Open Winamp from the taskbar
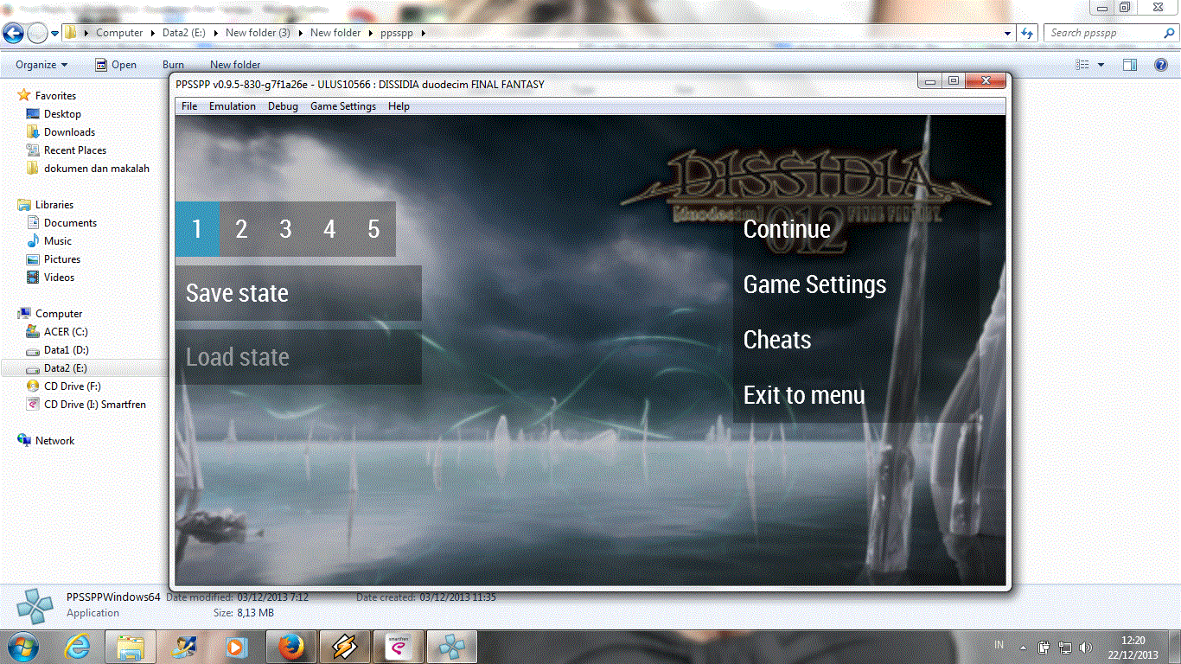Viewport: 1181px width, 664px height. click(344, 647)
